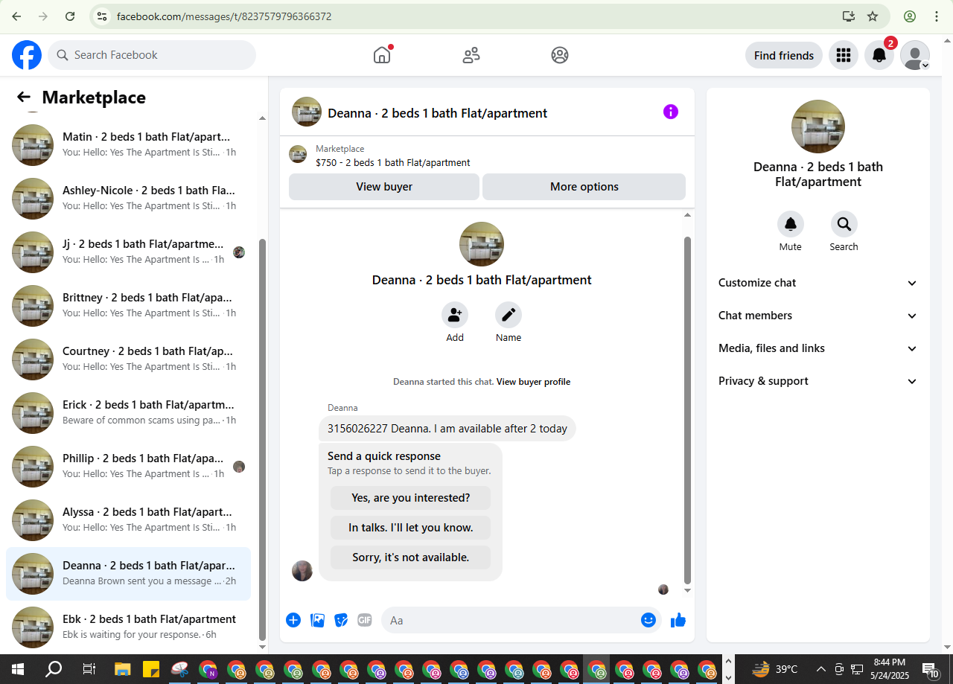The width and height of the screenshot is (953, 684).
Task: Send quick response 'Sorry, it's not available.'
Action: [x=411, y=557]
